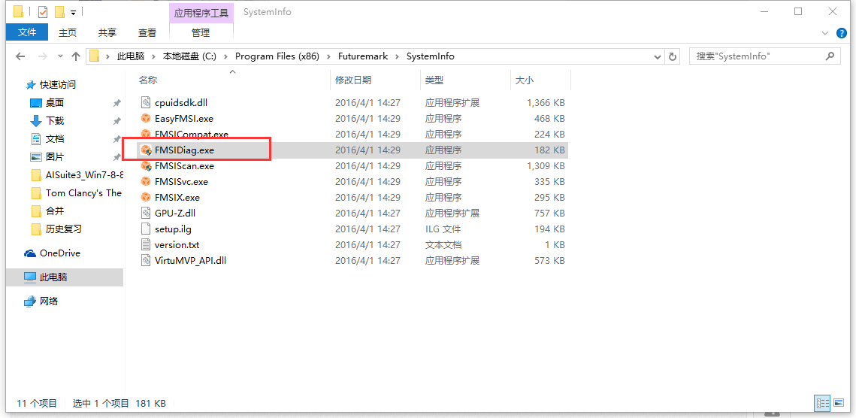Click the back navigation arrow
Screen dimensions: 856x418
point(20,56)
